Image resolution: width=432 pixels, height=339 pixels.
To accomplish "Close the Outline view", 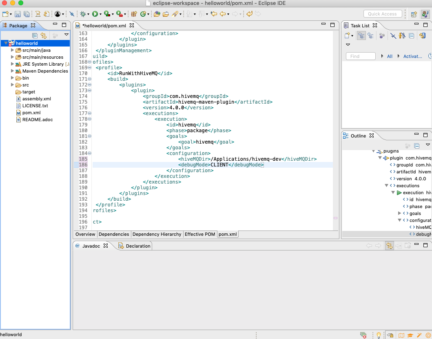I will click(372, 135).
